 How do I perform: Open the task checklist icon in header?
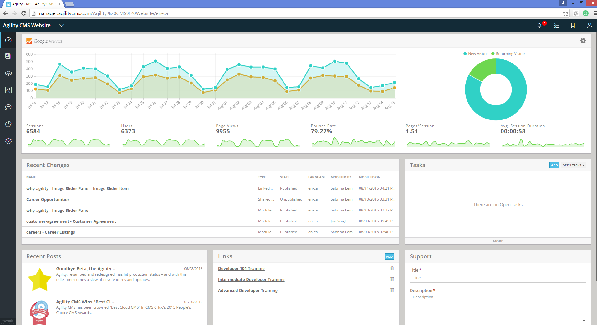556,25
